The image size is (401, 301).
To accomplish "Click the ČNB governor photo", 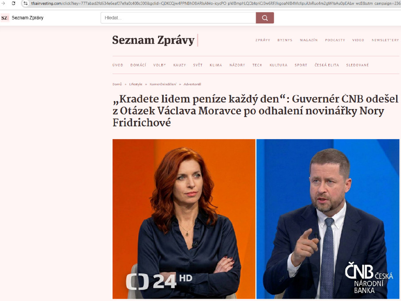I will pyautogui.click(x=328, y=219).
